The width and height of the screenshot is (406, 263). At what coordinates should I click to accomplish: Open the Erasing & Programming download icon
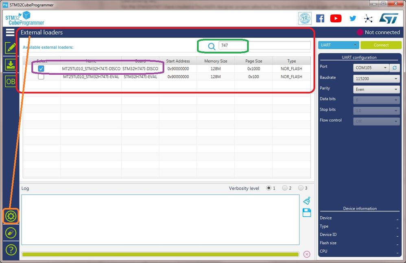click(11, 65)
